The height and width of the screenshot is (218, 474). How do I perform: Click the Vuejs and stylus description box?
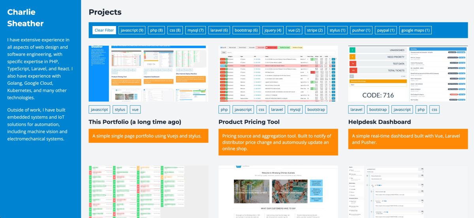click(149, 136)
